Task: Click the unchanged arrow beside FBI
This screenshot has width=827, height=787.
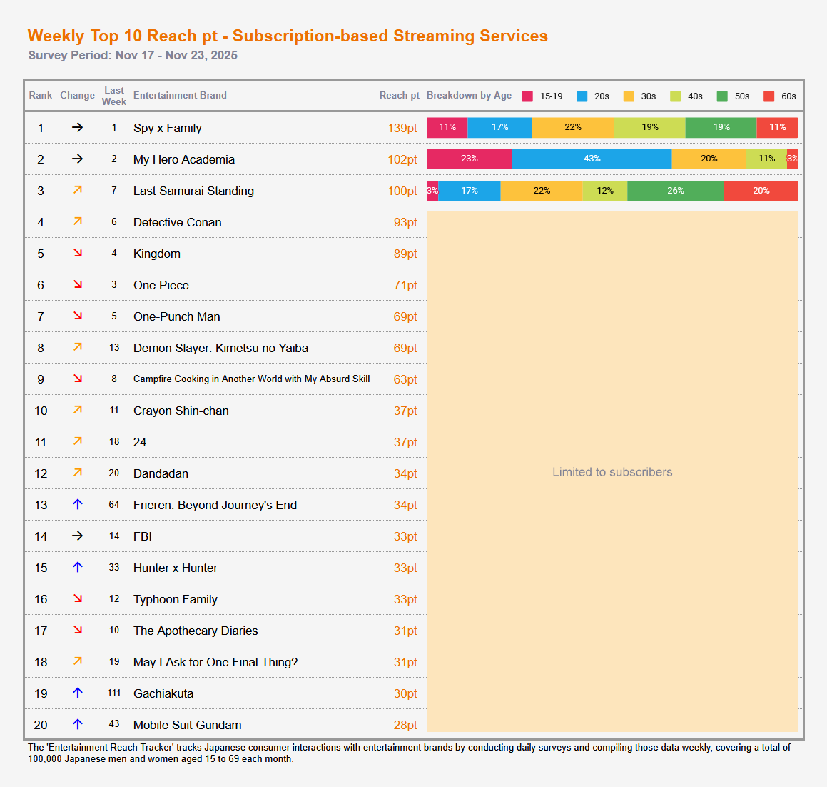Action: [x=78, y=536]
